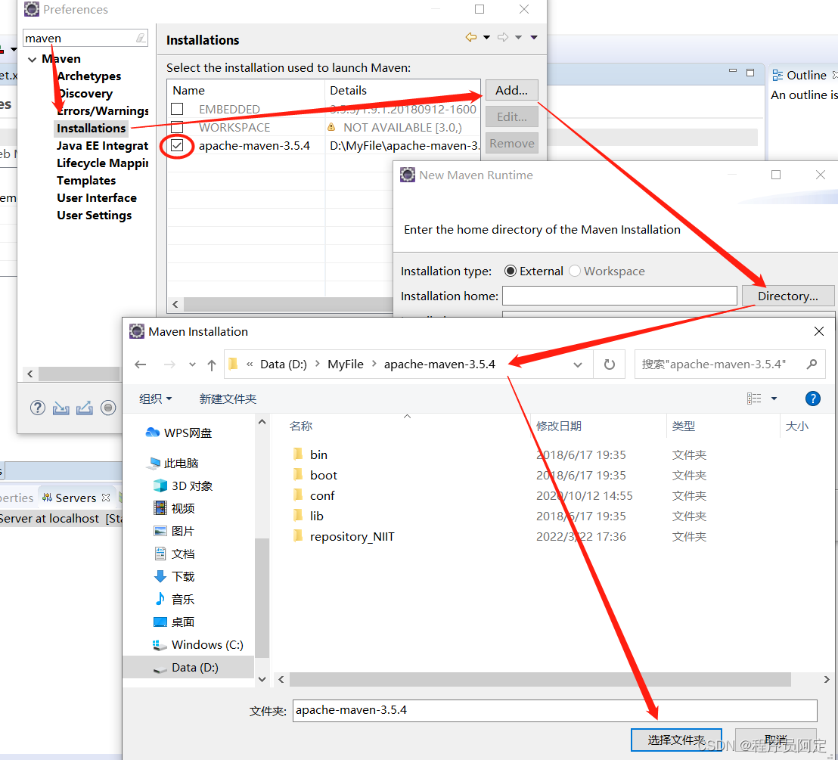Open 图片 folder in navigation pane
This screenshot has height=760, width=838.
[174, 531]
